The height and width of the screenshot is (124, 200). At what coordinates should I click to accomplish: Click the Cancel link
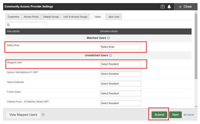190,115
